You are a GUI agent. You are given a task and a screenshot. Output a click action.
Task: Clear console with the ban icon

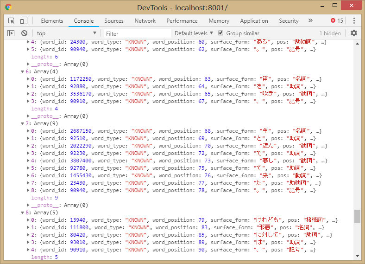[x=24, y=33]
